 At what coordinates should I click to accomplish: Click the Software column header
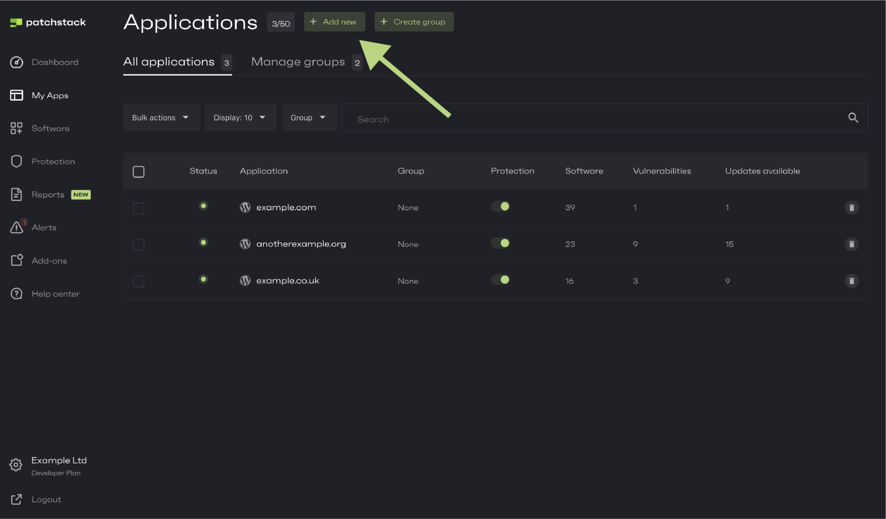[584, 171]
